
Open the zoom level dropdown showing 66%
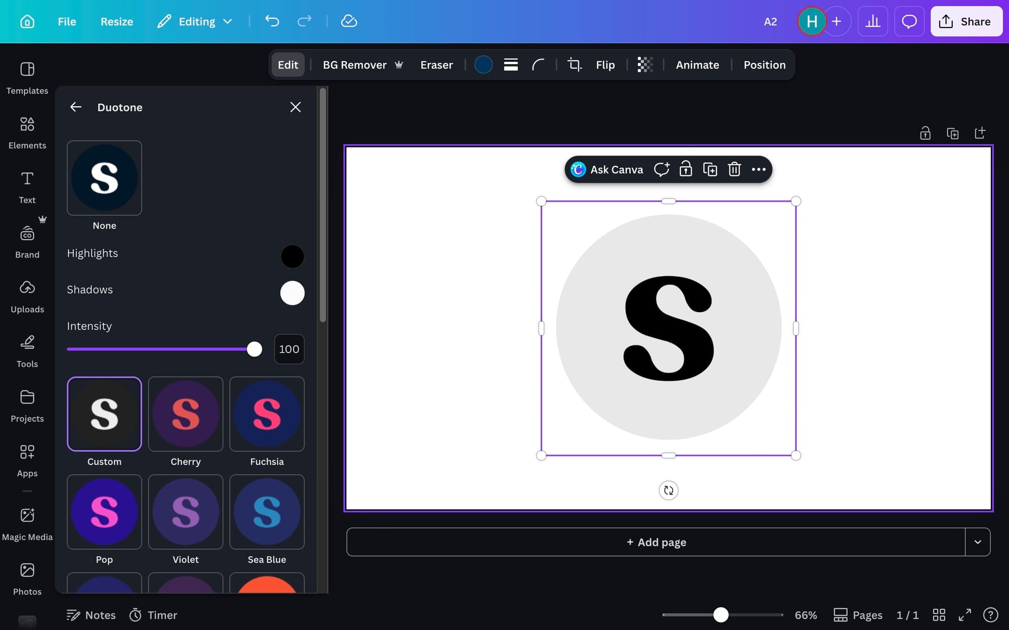pyautogui.click(x=805, y=615)
